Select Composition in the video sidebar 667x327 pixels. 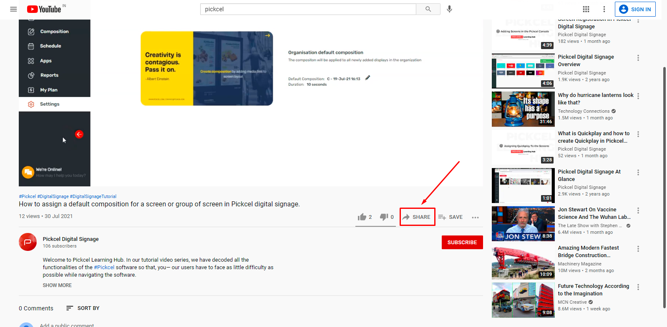[x=54, y=32]
